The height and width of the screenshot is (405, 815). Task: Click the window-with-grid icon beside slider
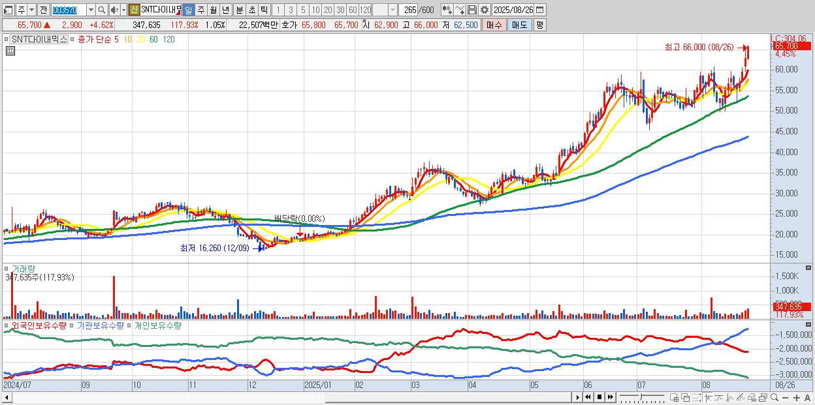tap(675, 397)
